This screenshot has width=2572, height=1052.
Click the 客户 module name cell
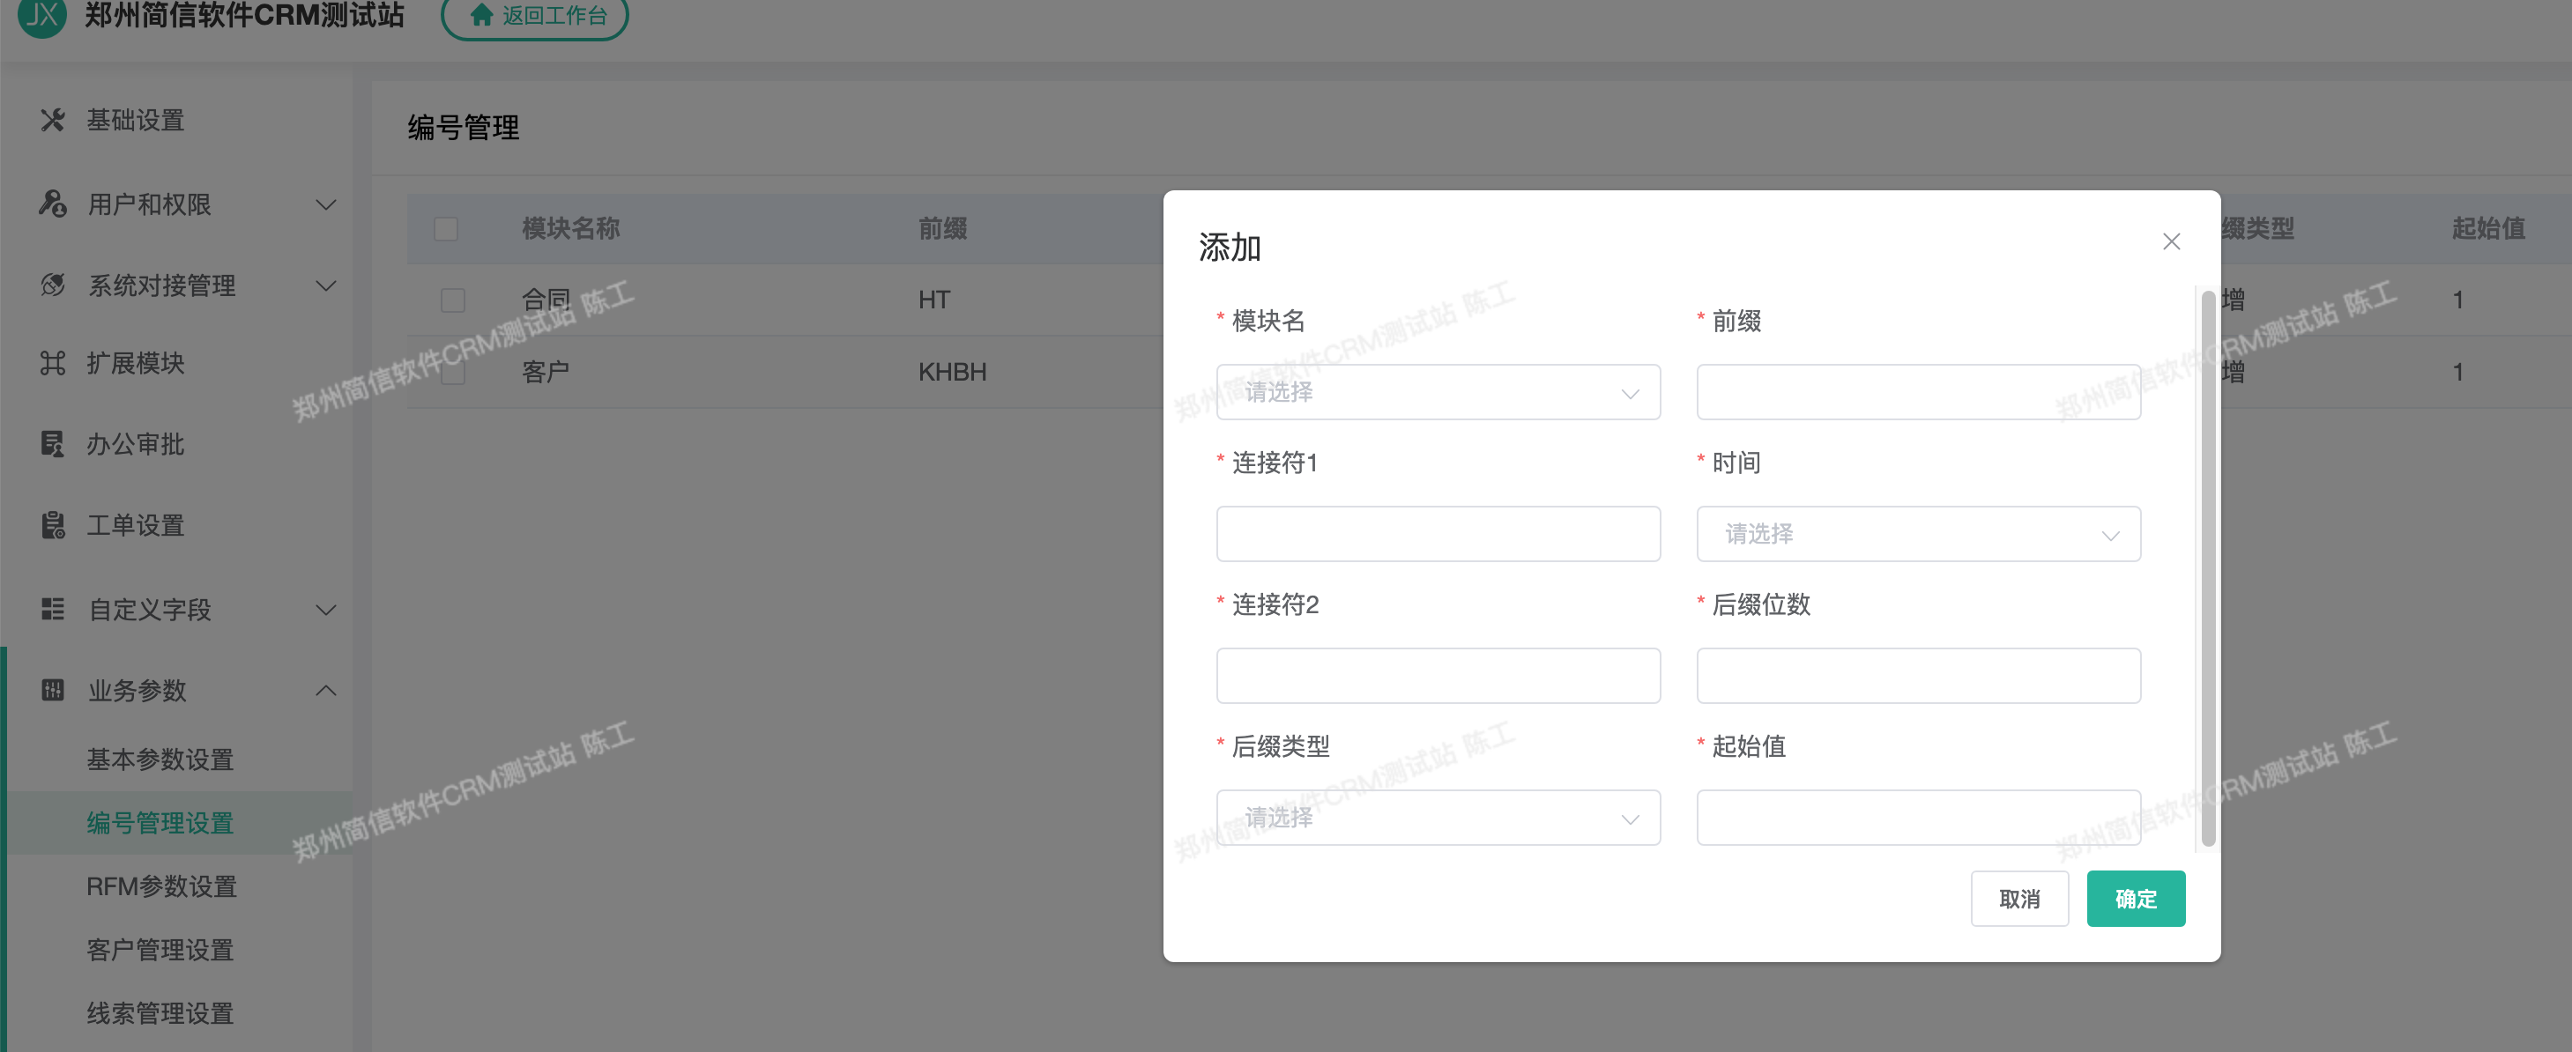click(546, 373)
